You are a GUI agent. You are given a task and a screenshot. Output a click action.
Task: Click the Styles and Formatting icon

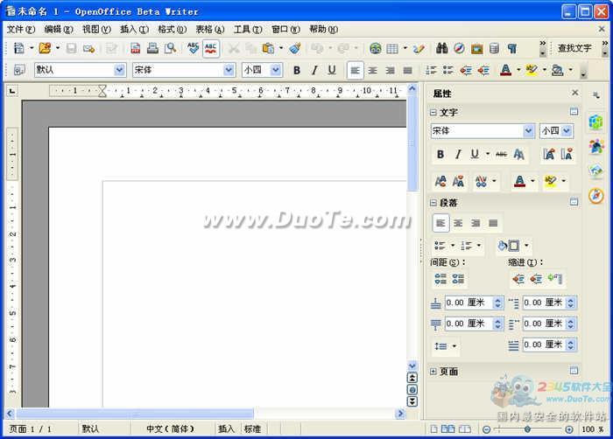(19, 70)
